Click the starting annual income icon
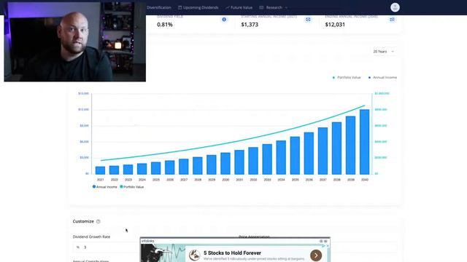The height and width of the screenshot is (262, 467). point(308,20)
